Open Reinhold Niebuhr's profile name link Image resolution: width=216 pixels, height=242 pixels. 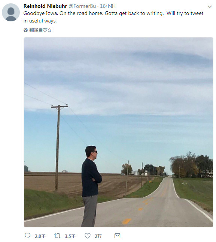tap(45, 6)
